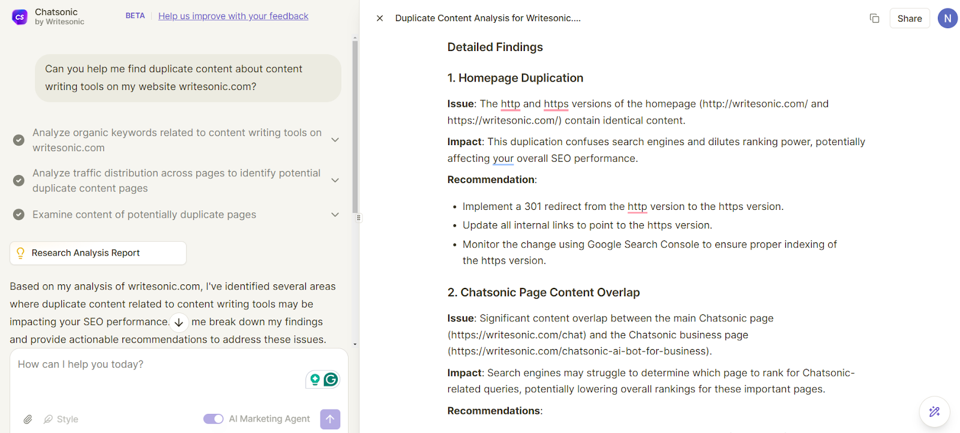This screenshot has height=433, width=960.
Task: Click the scroll-down arrow circle icon
Action: 179,323
